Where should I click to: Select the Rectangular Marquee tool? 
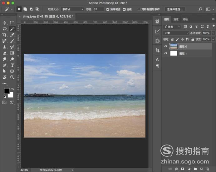[12, 23]
